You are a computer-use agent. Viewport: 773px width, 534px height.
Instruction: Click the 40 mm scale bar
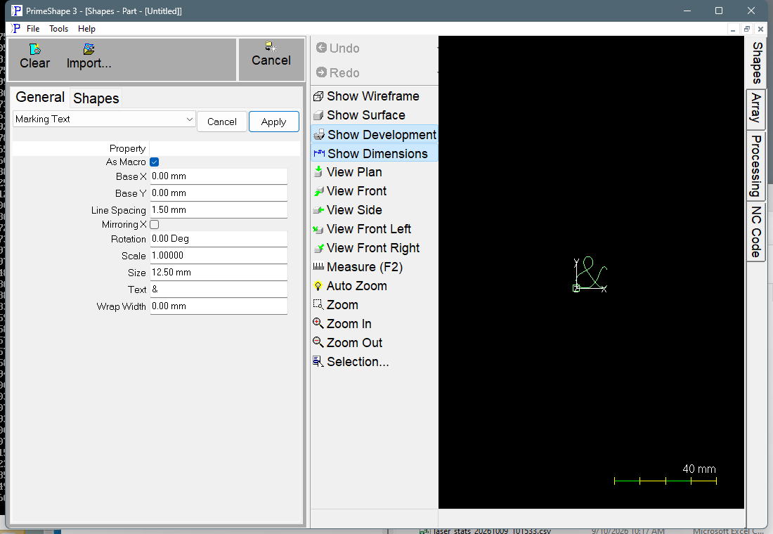pos(665,481)
